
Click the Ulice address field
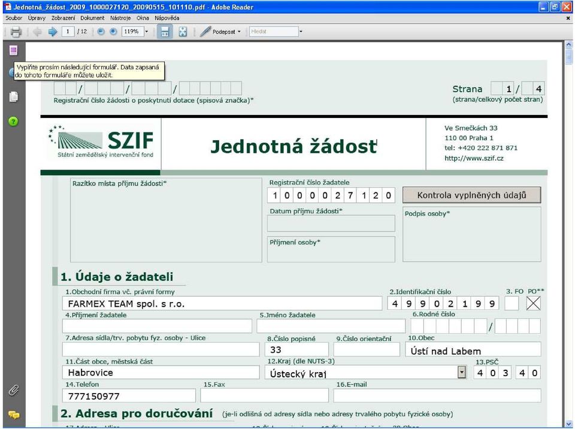[x=161, y=349]
